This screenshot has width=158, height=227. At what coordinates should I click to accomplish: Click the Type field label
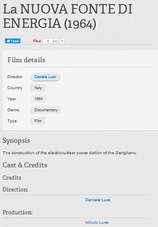point(12,121)
